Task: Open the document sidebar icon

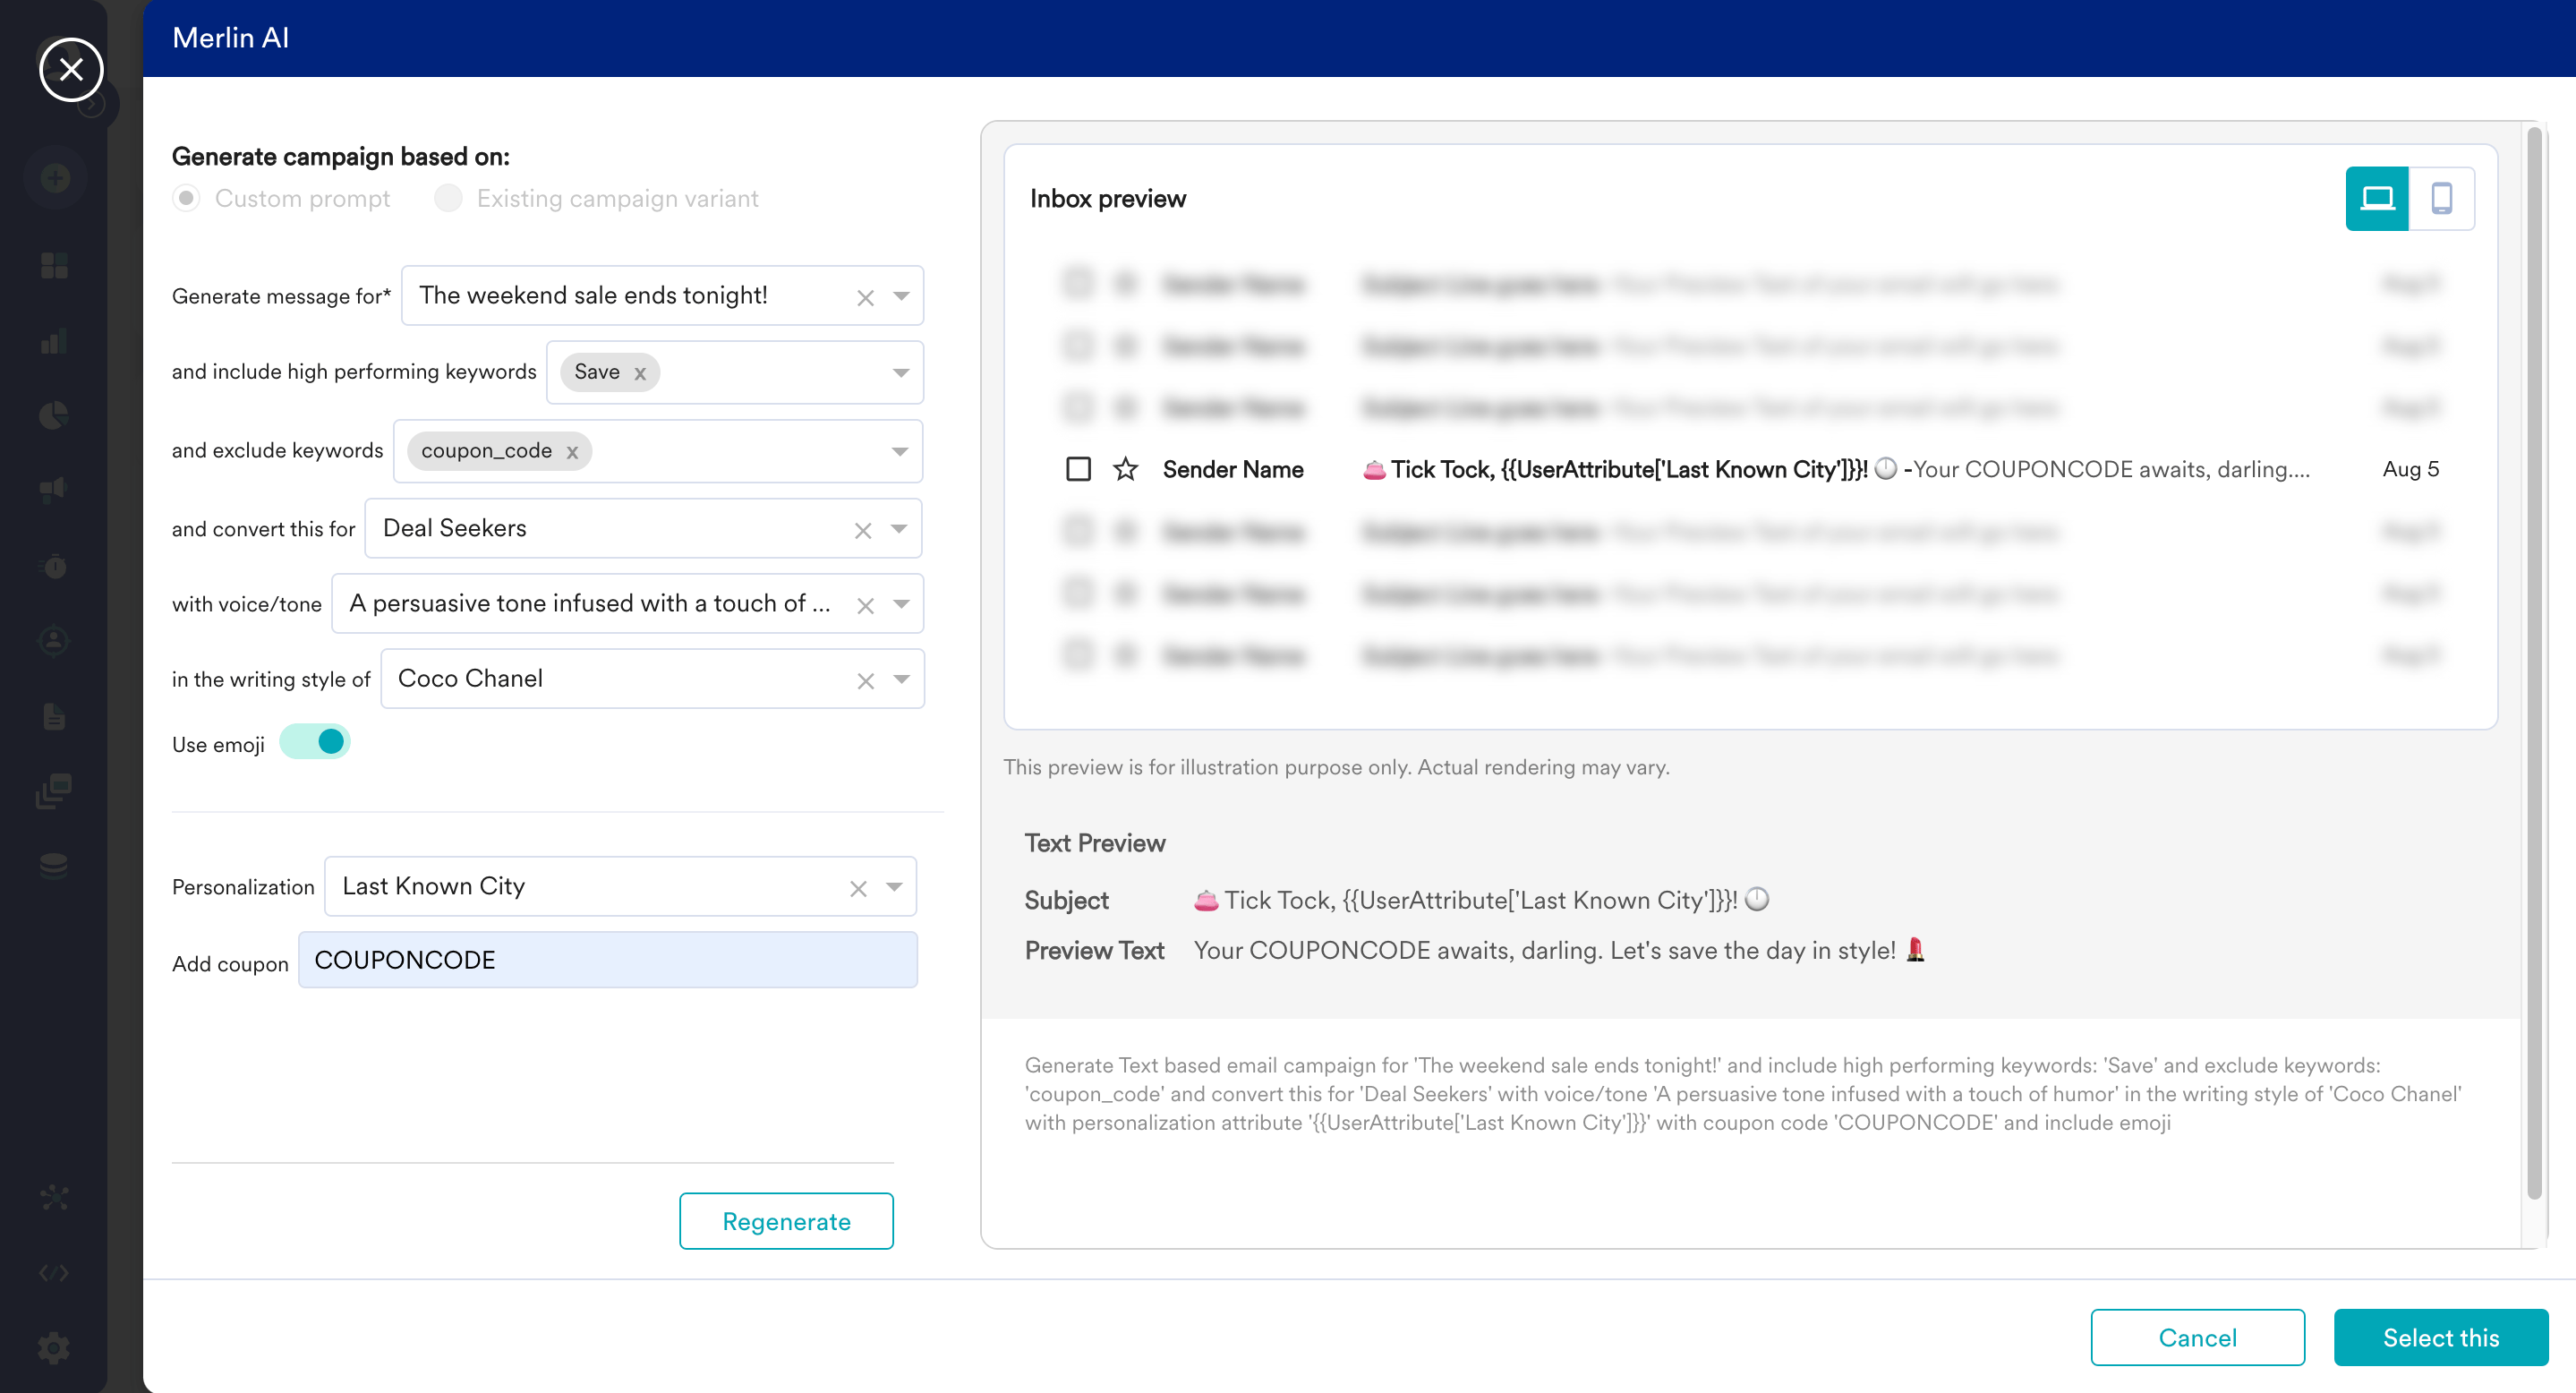Action: [55, 716]
